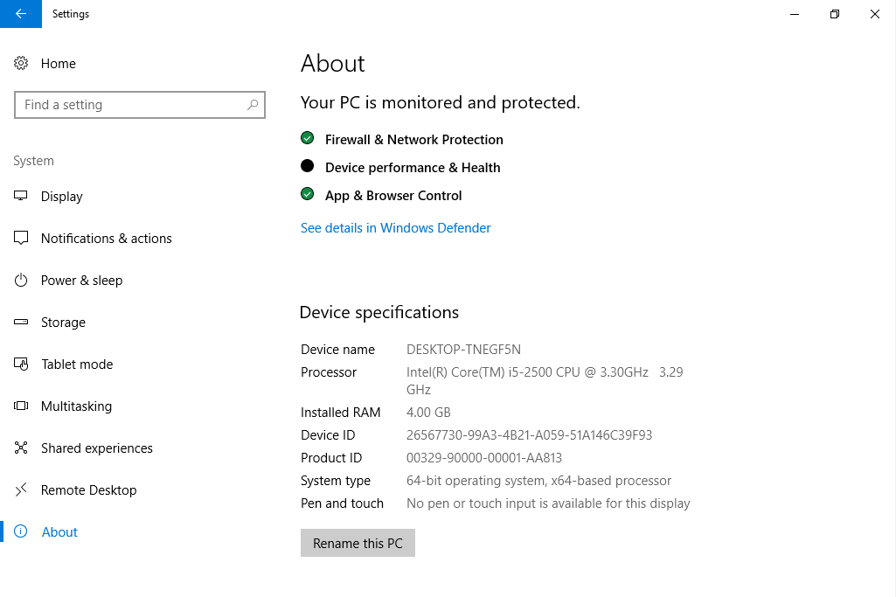Open See details in Windows Defender

(x=395, y=228)
